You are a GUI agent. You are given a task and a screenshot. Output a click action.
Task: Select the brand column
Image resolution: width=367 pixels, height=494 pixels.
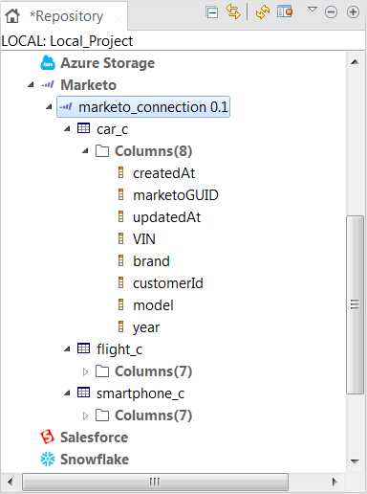151,261
